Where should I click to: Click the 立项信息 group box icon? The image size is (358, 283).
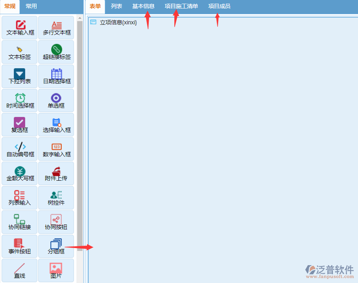93,22
